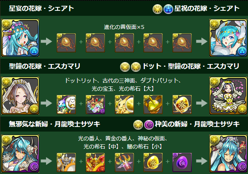
Task: Click the 粋美の新婦・月龍喚士サツキ title link
Action: pos(197,124)
